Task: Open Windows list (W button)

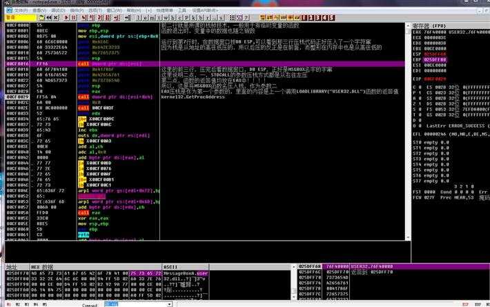Action: (166, 18)
